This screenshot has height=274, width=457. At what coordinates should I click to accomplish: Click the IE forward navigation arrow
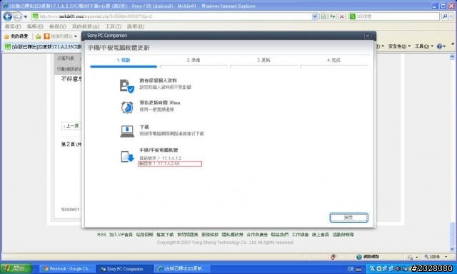18,16
